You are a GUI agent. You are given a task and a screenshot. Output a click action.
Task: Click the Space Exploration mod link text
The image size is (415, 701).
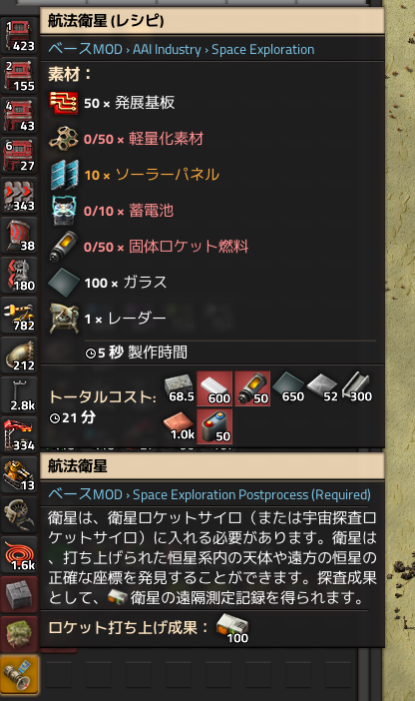point(262,49)
